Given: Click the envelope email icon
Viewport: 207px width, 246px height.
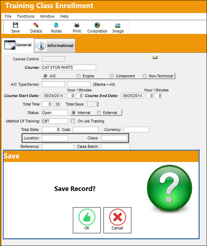Looking at the screenshot, I should pos(155,57).
